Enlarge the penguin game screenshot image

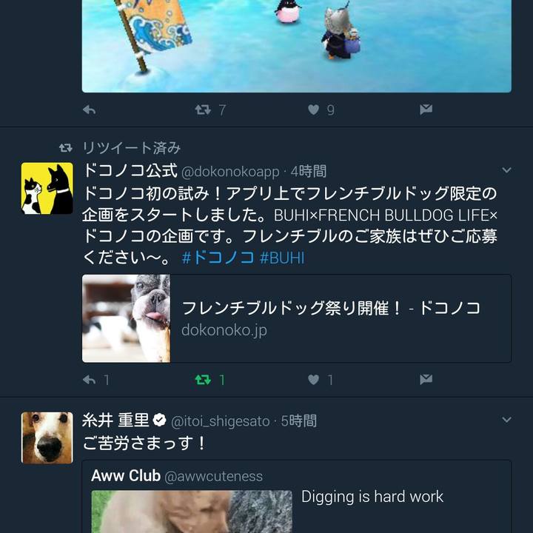tap(297, 46)
